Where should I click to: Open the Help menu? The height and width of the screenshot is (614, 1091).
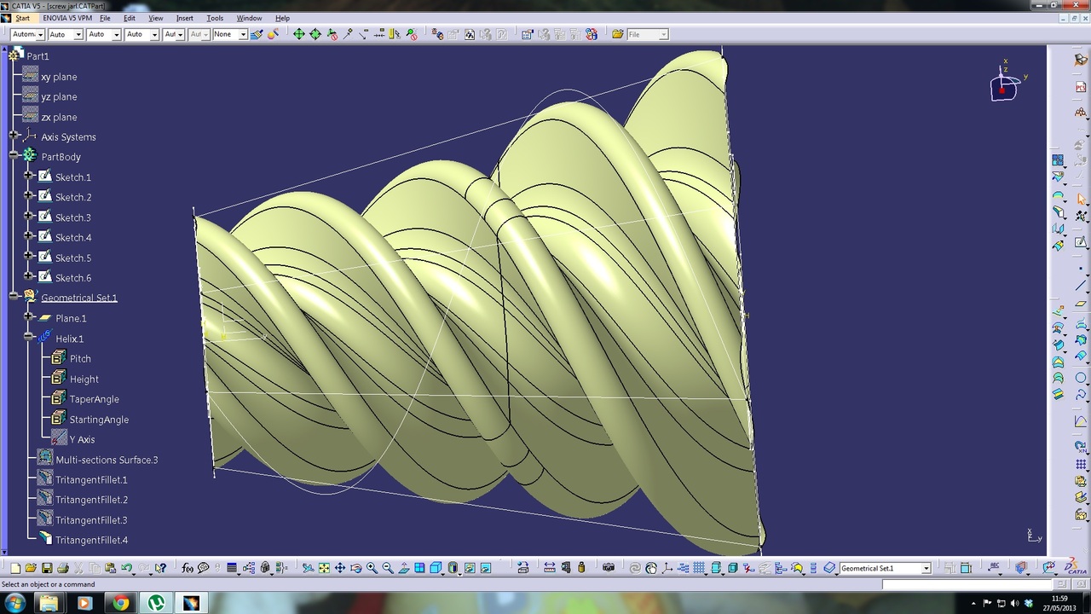(x=282, y=18)
